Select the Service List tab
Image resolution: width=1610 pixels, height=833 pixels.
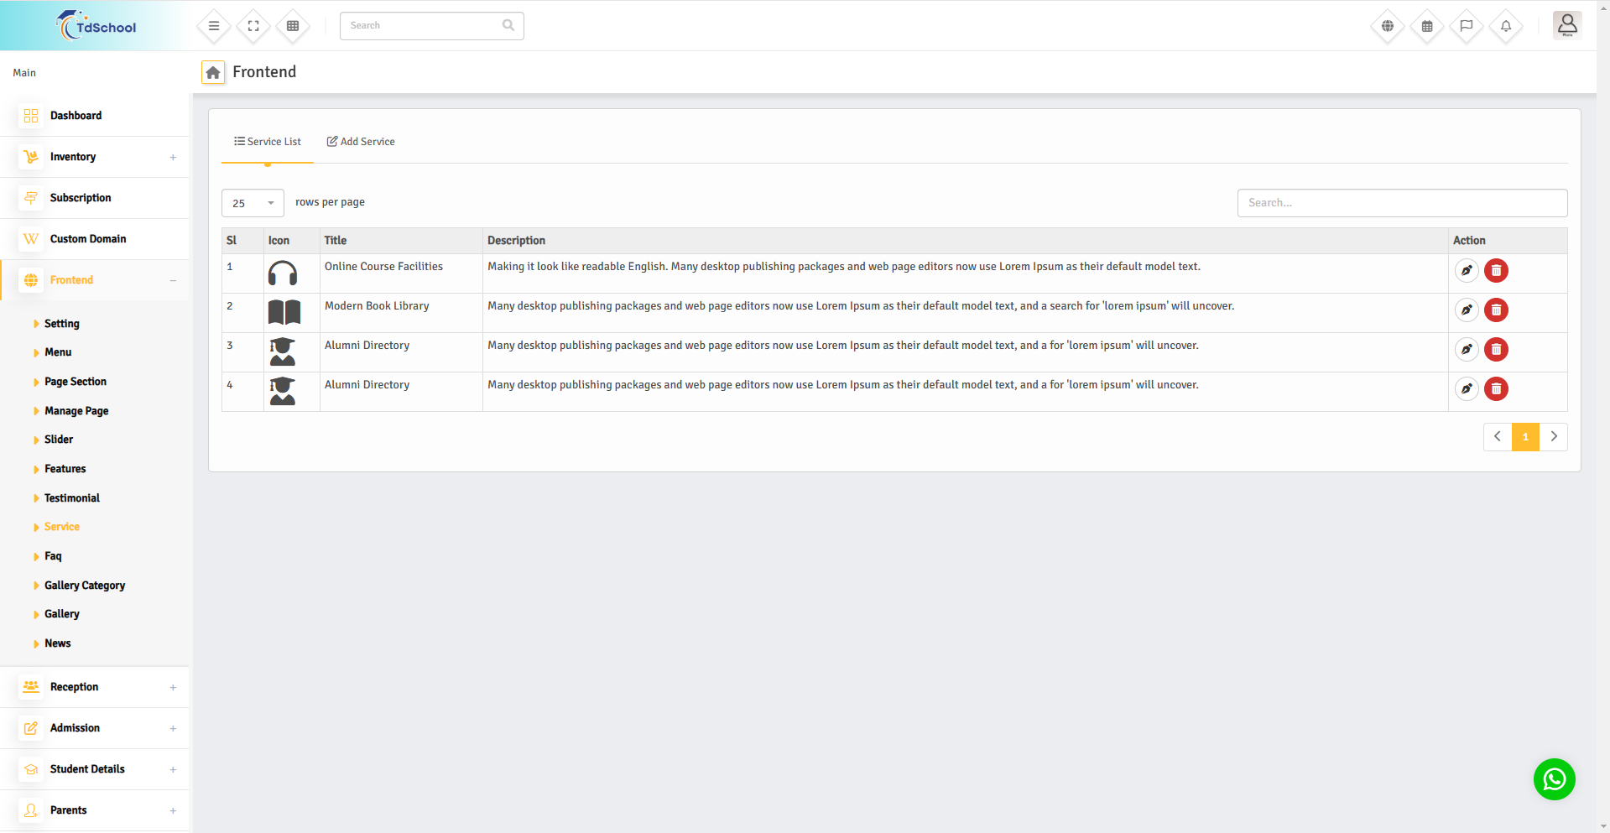tap(268, 142)
